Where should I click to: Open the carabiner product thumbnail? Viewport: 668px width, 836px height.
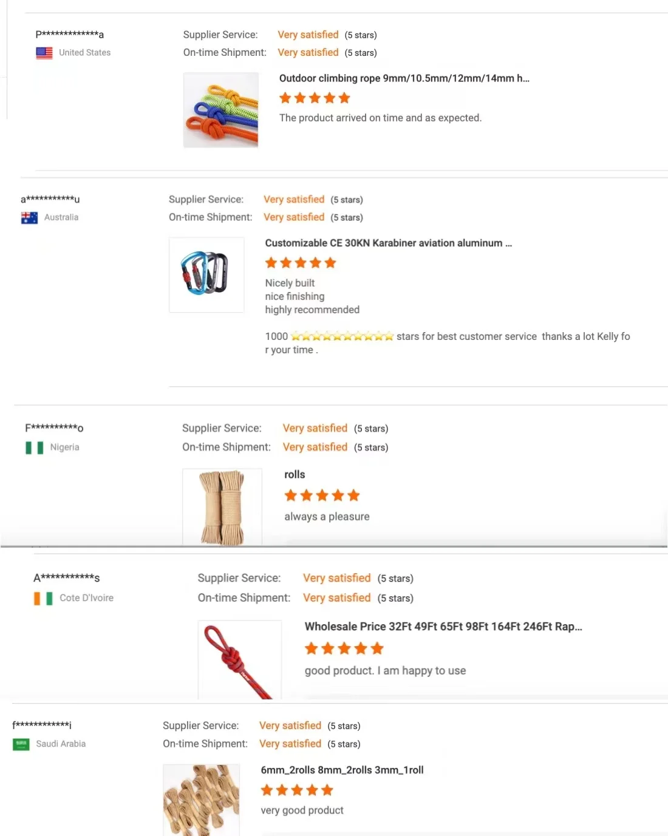pyautogui.click(x=206, y=274)
